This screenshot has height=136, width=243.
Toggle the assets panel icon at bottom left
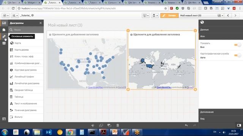pos(4,119)
